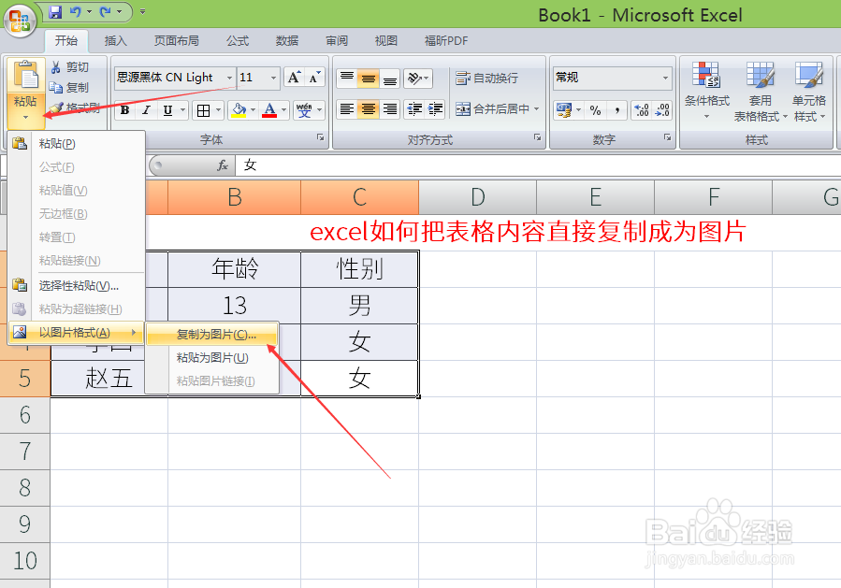
Task: Expand the 数字 number dialog launcher
Action: (667, 137)
